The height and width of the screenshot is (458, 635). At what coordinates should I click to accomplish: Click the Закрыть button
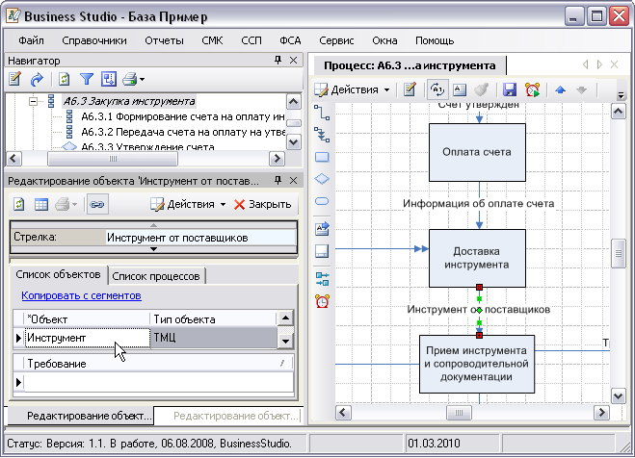(262, 204)
